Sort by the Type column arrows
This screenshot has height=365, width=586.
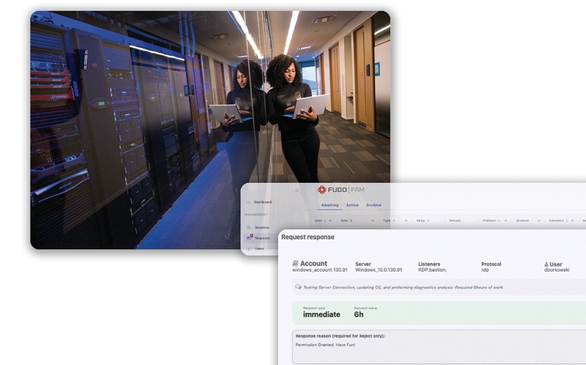click(x=394, y=221)
